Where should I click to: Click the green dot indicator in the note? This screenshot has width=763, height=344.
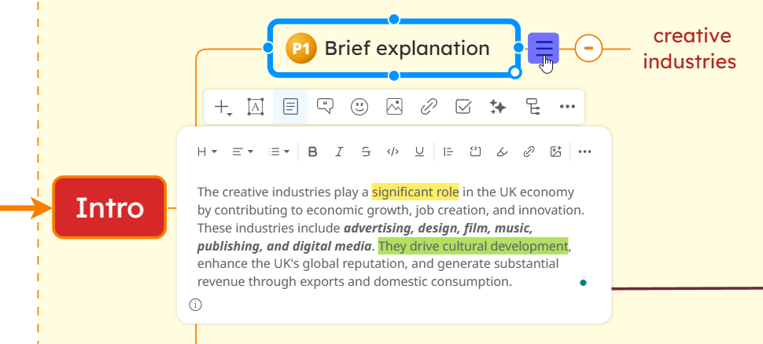pyautogui.click(x=583, y=283)
